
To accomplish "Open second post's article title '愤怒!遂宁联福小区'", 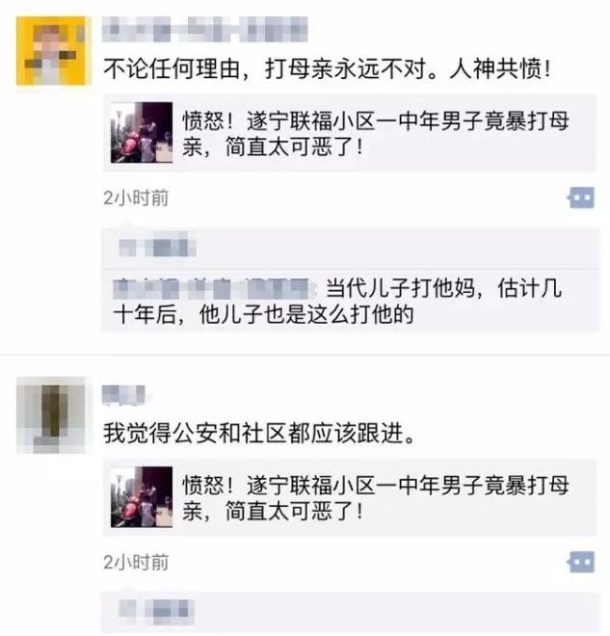I will point(376,498).
